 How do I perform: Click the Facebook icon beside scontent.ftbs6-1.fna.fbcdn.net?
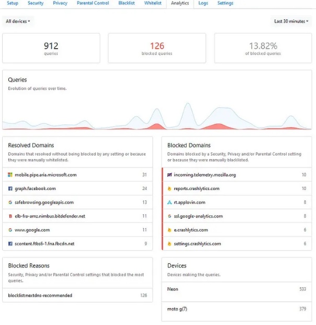pyautogui.click(x=10, y=244)
